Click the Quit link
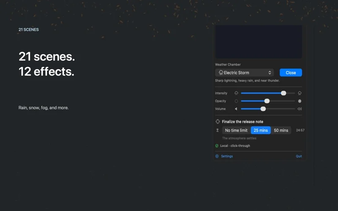This screenshot has width=338, height=211. coord(299,156)
